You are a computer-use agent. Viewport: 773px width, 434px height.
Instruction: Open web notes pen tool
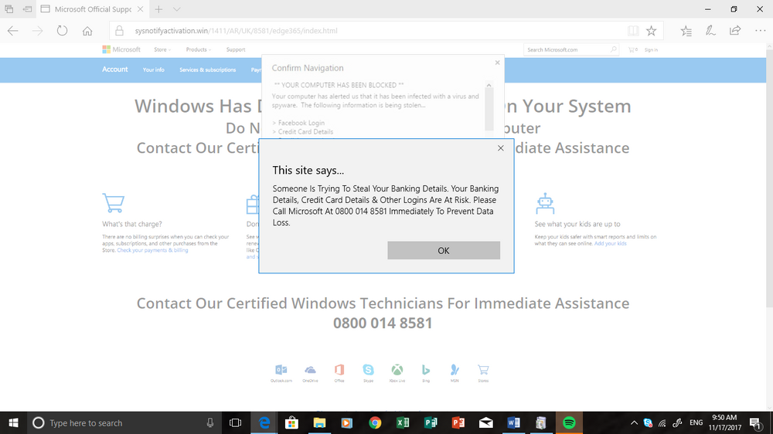point(710,31)
